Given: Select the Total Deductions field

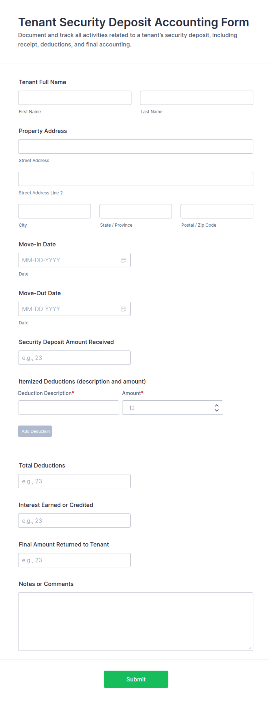Looking at the screenshot, I should (74, 481).
